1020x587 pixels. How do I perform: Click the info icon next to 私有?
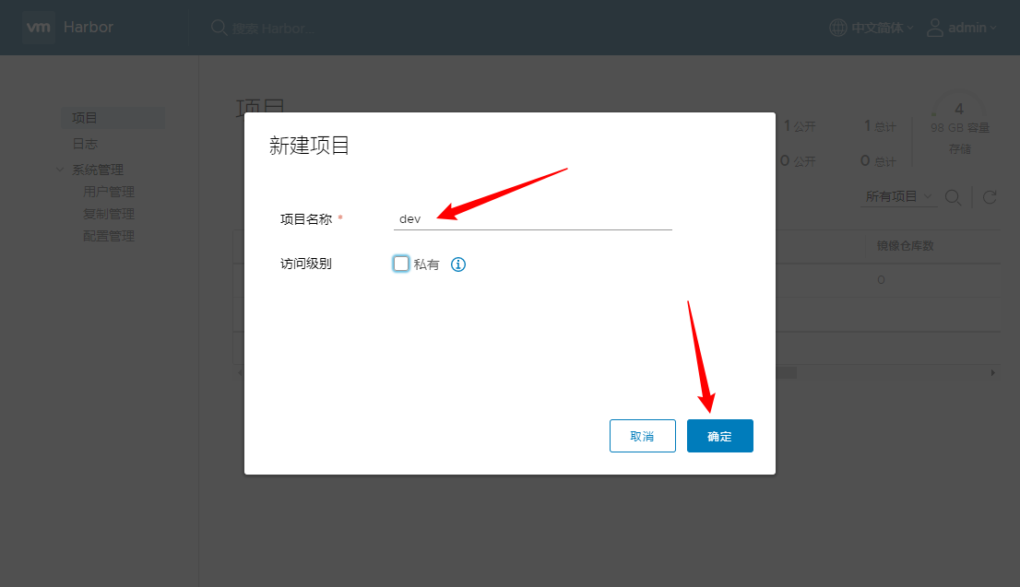[458, 264]
